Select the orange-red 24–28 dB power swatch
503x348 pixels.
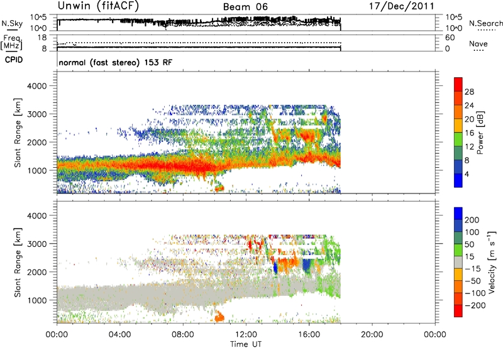458,98
